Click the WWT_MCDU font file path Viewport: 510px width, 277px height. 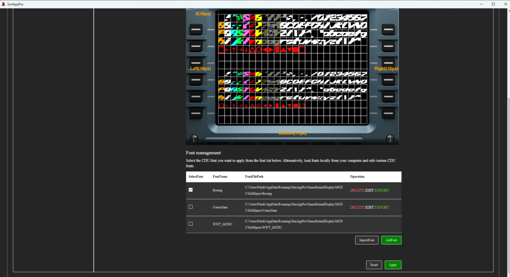294,224
